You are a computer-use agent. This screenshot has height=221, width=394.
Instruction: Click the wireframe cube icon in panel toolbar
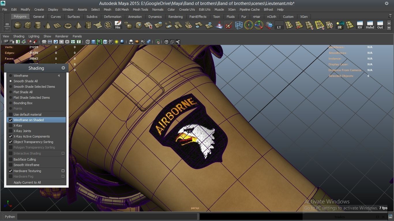point(88,42)
